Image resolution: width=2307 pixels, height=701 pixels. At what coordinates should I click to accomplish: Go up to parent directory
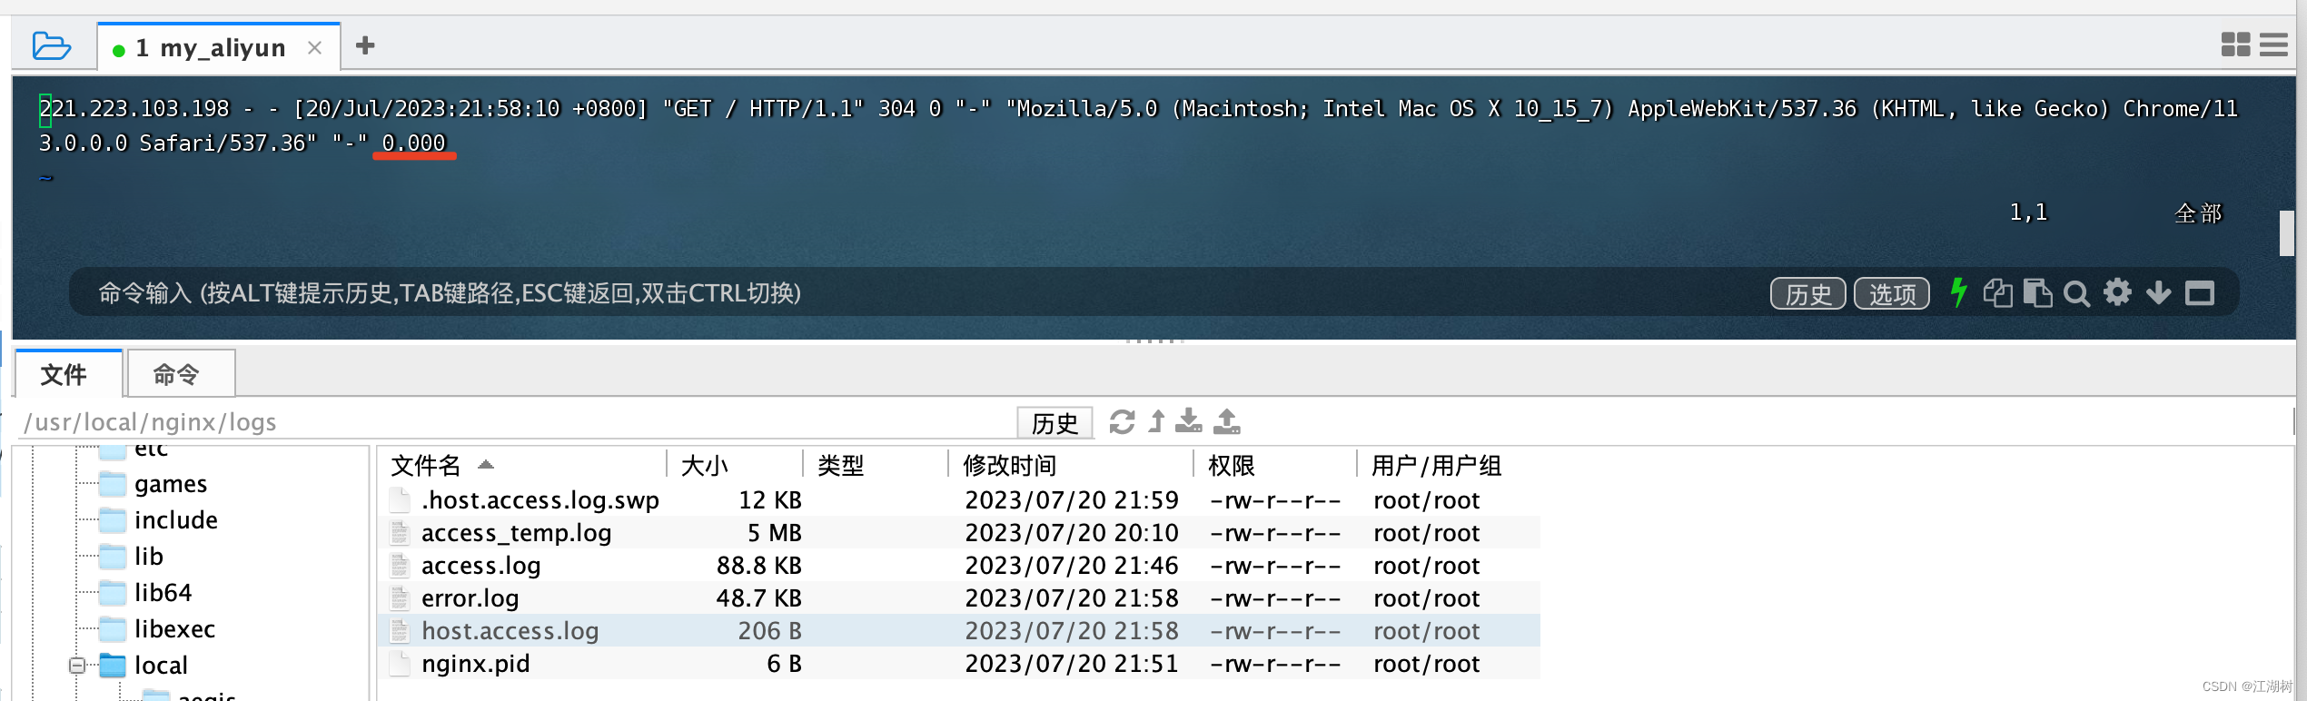click(1156, 421)
